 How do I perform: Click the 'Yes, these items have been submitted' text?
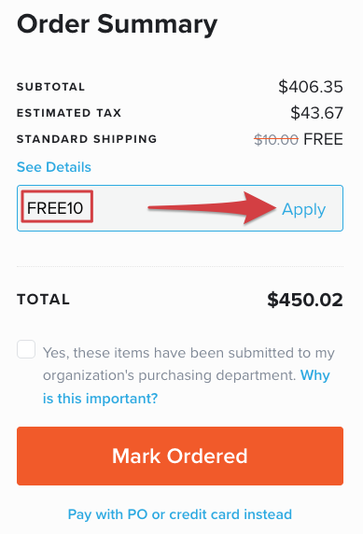coord(176,353)
